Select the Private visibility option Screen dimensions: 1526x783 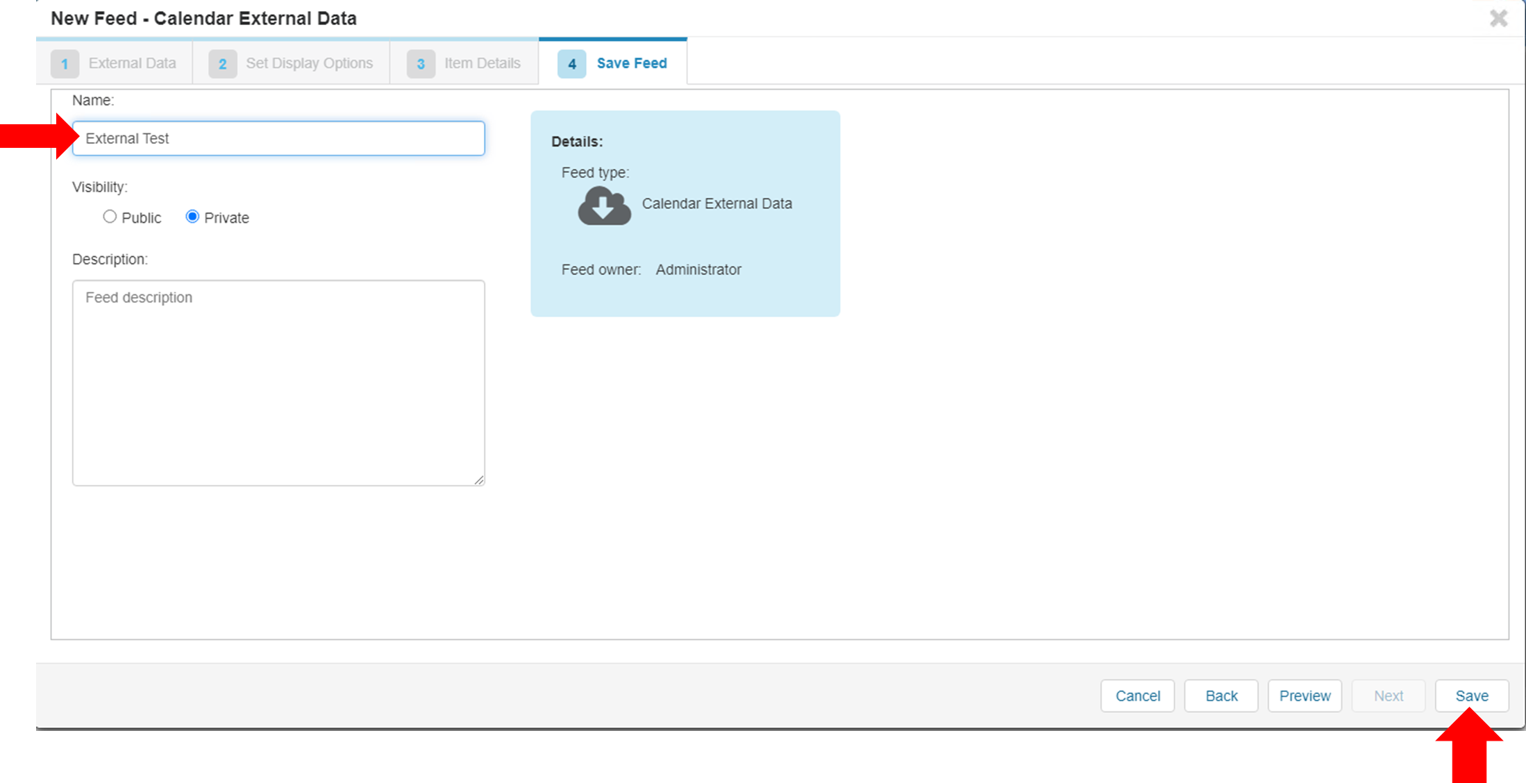point(192,217)
